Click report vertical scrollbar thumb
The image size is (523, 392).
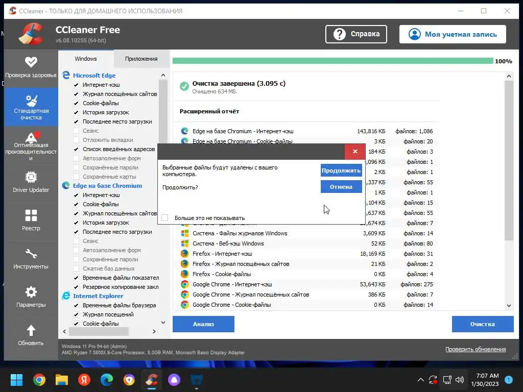[509, 160]
